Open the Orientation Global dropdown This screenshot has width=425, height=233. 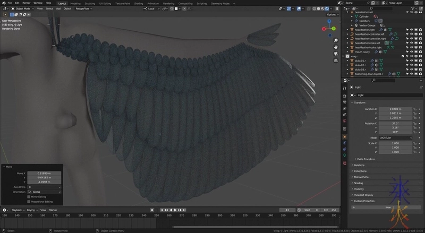click(44, 192)
